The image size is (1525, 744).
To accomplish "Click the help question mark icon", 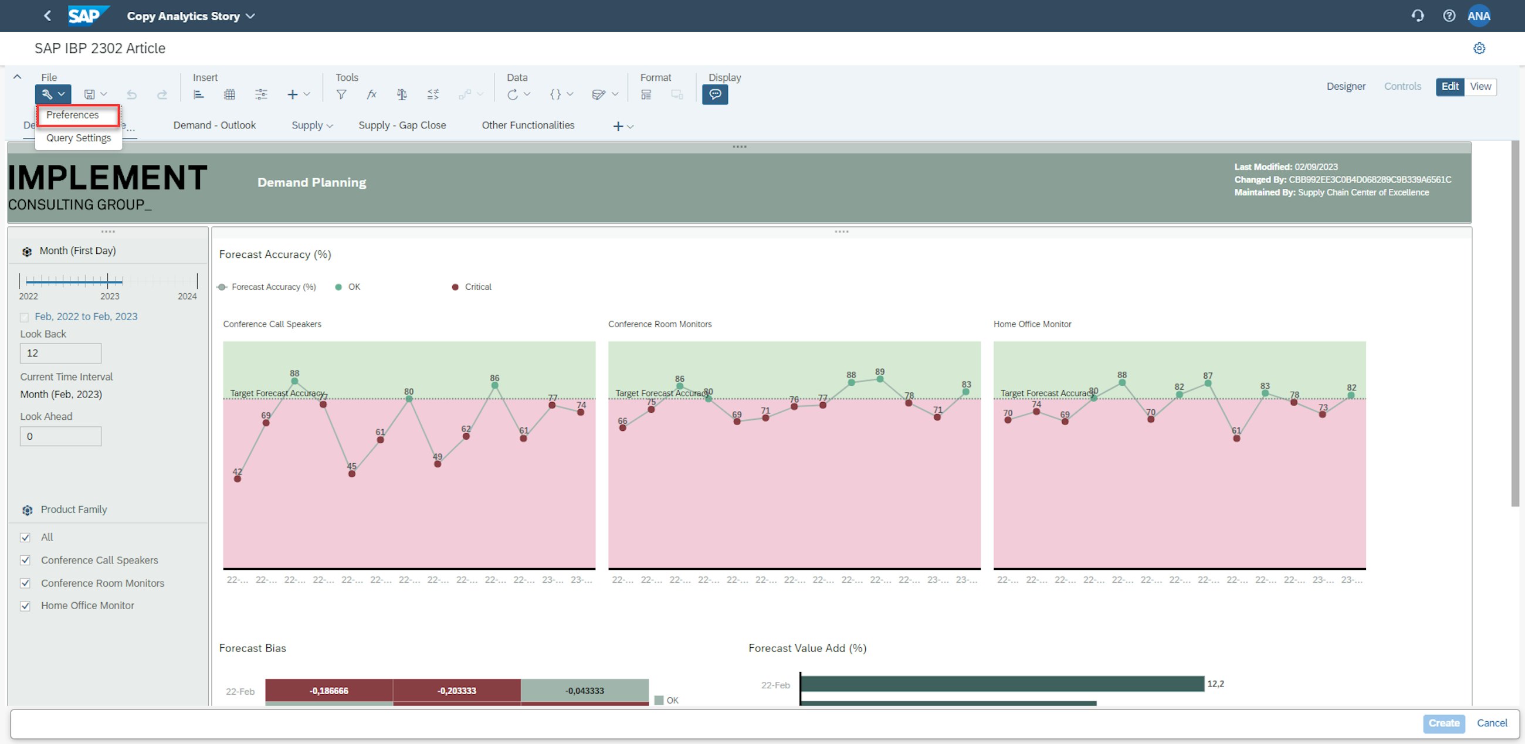I will (x=1449, y=16).
